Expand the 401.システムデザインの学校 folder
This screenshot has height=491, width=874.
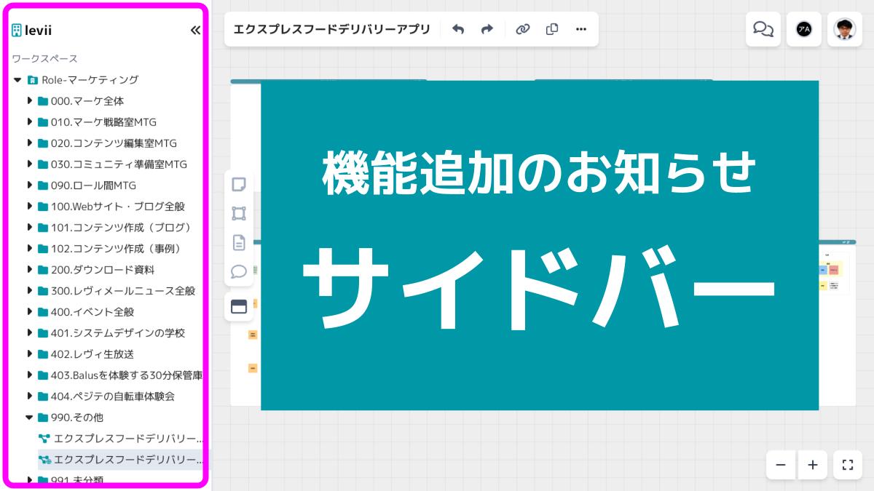(x=30, y=332)
